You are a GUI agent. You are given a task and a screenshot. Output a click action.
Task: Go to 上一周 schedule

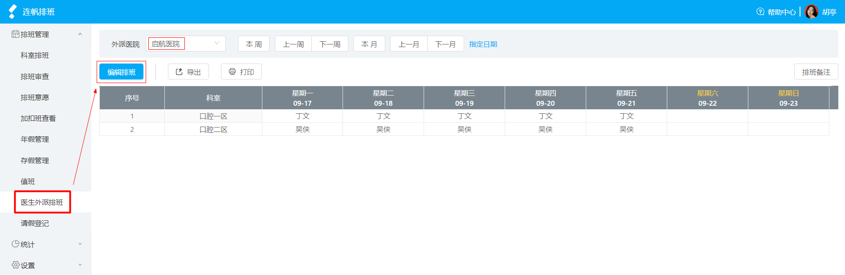coord(293,44)
